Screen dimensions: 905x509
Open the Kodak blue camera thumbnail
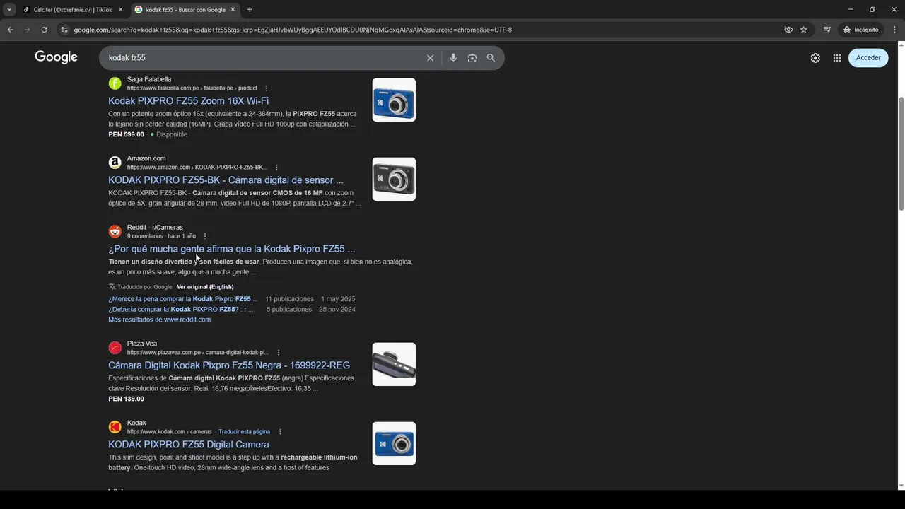(x=394, y=443)
